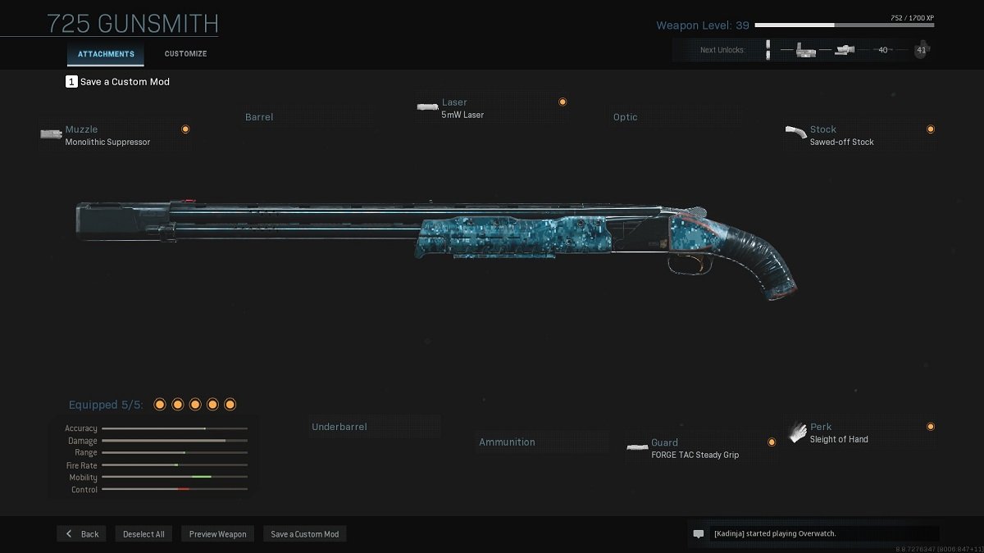Open the Barrel attachment slot
The width and height of the screenshot is (984, 553).
259,117
